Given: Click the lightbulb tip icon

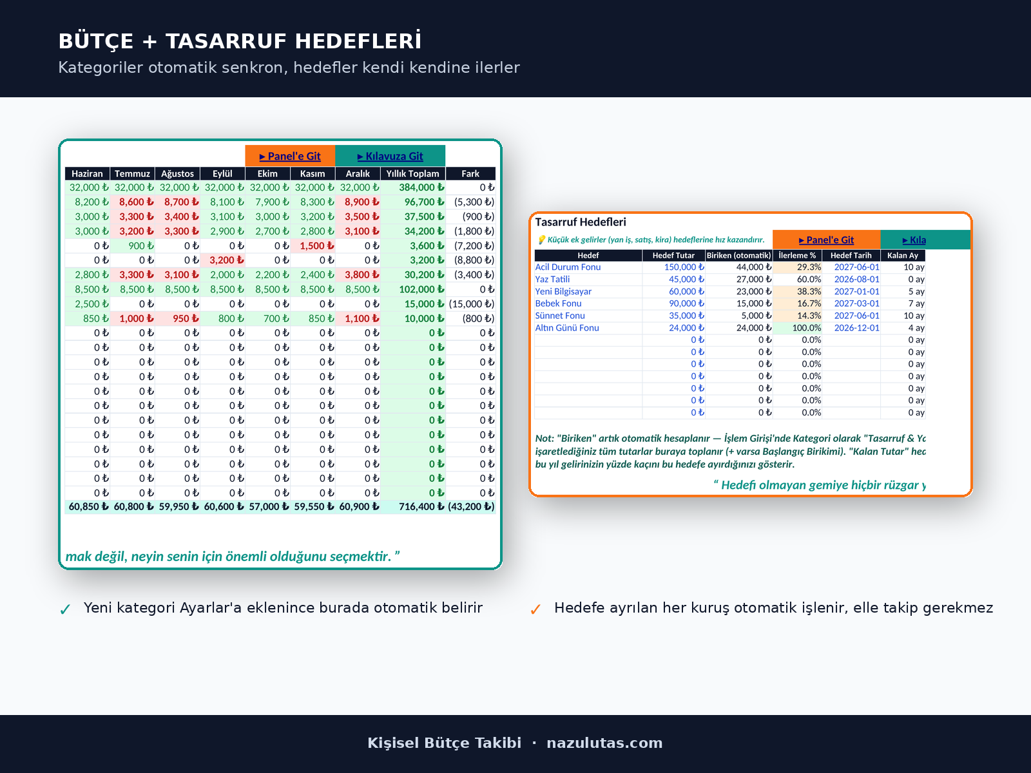Looking at the screenshot, I should coord(541,240).
